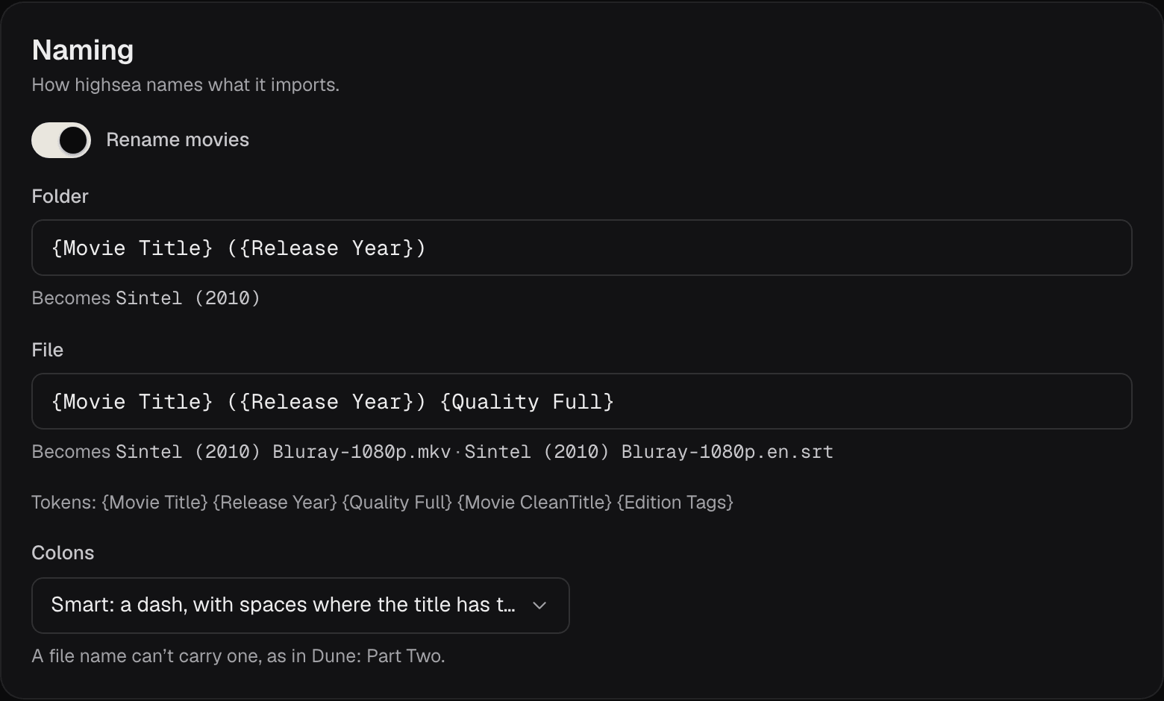Toggle the Rename movies switch

[x=61, y=140]
